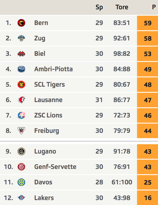Click the Biel team logo
158x205 pixels.
[x=21, y=54]
